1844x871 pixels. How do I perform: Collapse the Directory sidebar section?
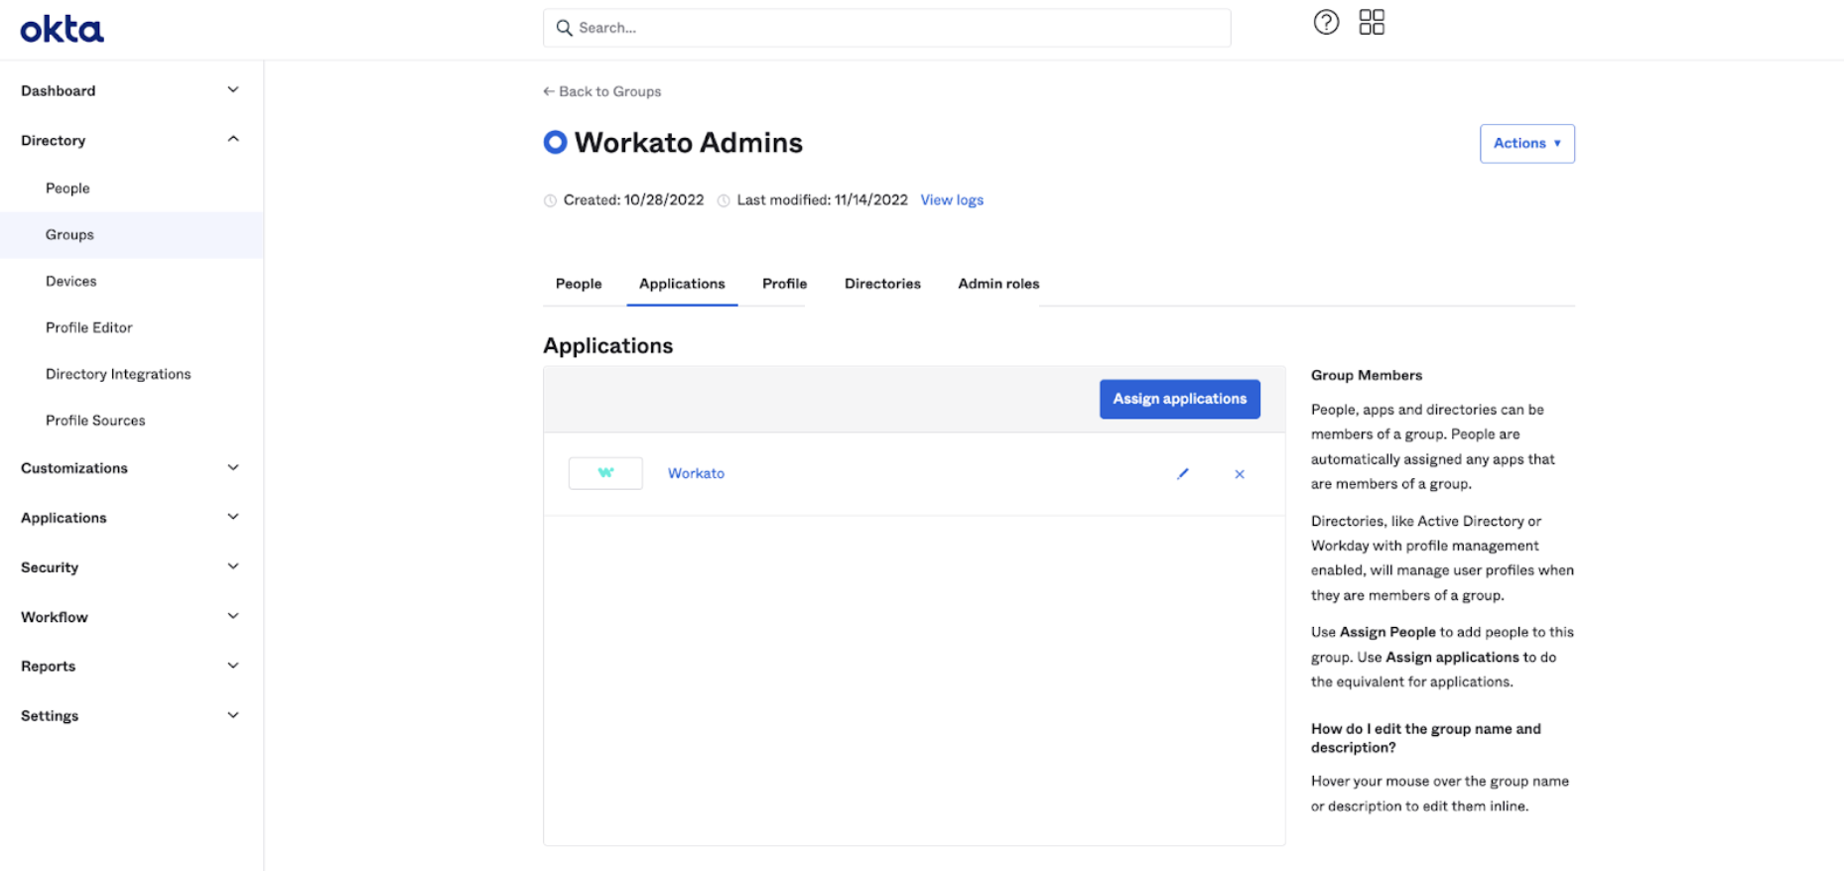232,140
